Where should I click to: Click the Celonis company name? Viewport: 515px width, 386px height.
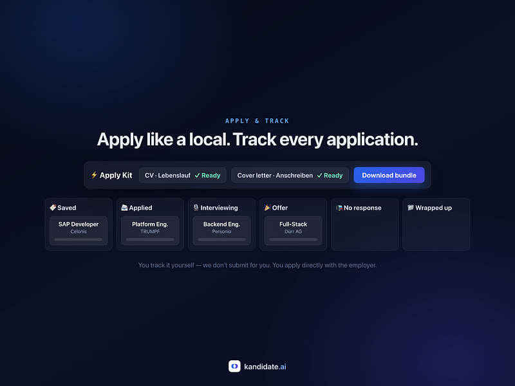tap(79, 232)
